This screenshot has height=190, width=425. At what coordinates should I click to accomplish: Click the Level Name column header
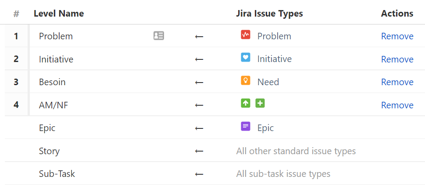[x=59, y=13]
